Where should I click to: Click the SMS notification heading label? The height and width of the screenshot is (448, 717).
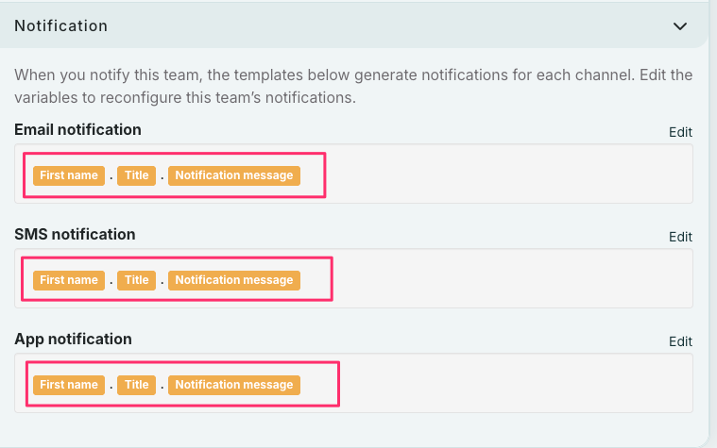[x=75, y=235]
